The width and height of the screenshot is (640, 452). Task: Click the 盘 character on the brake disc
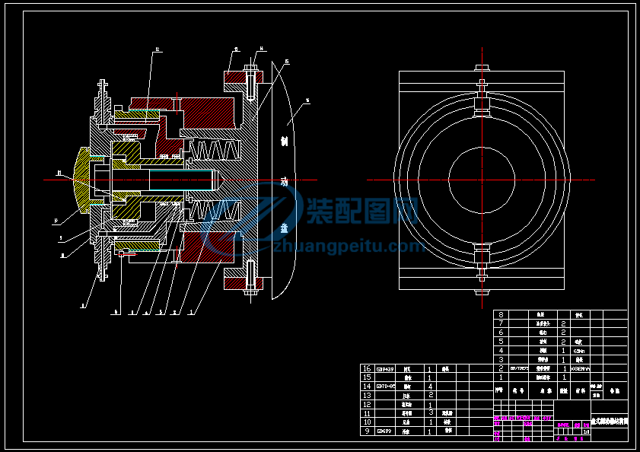[284, 228]
